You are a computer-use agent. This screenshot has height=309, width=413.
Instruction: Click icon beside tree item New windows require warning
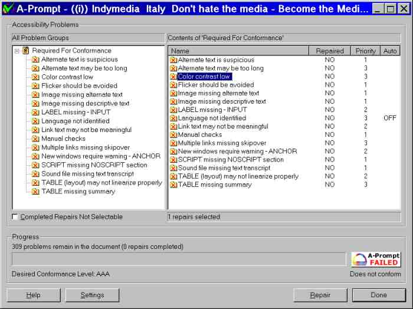pos(35,156)
